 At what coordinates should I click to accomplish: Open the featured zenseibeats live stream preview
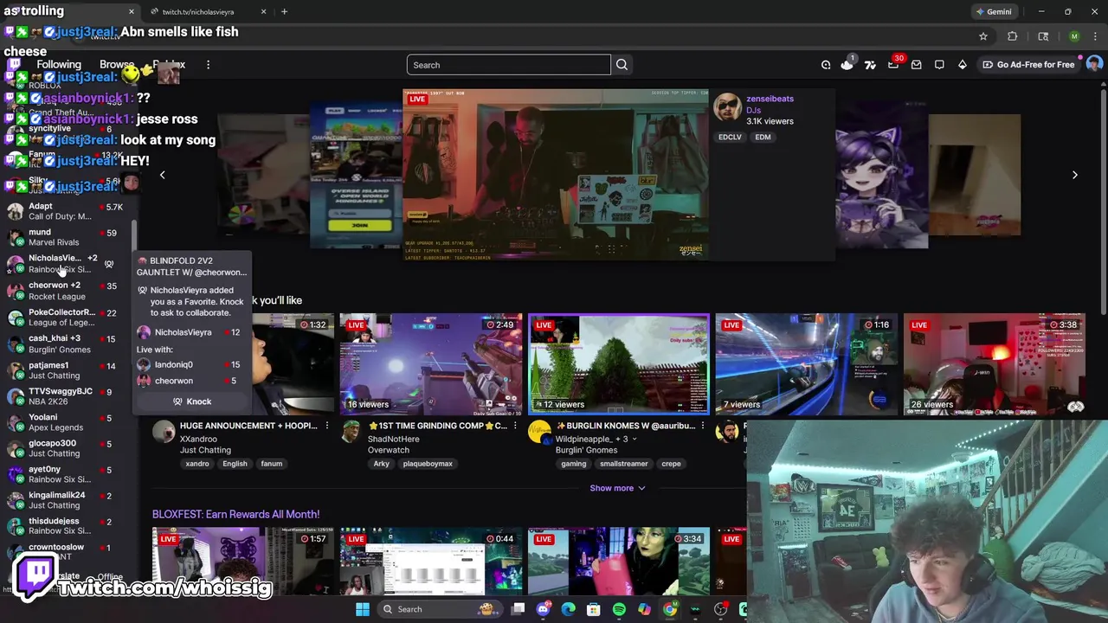click(556, 175)
